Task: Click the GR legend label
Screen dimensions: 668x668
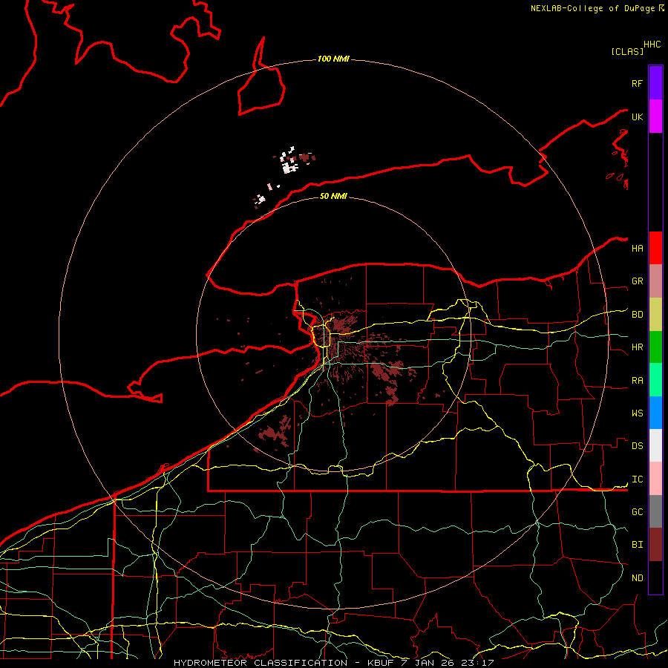Action: pyautogui.click(x=637, y=281)
